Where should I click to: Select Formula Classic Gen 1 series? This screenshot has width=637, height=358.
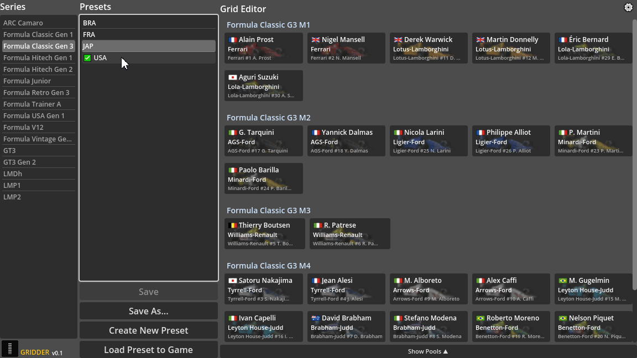(38, 34)
